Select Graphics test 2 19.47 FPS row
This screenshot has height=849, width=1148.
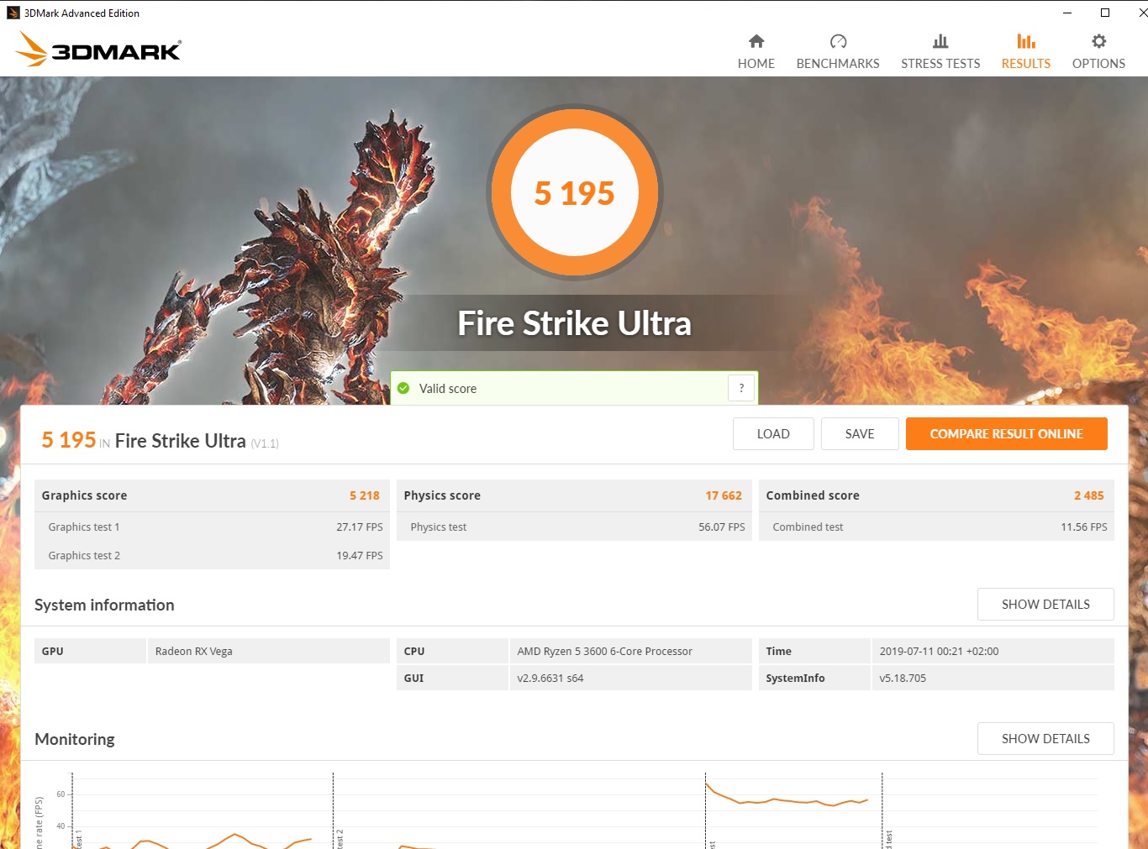[212, 556]
